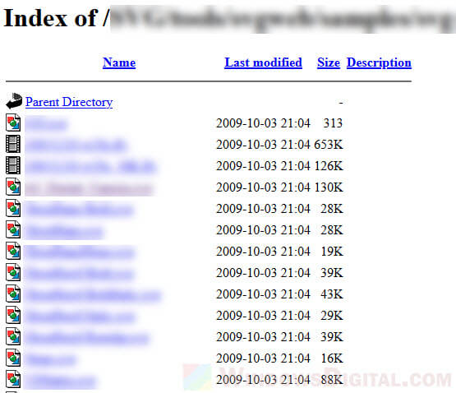
Task: Sort listing by Last modified header
Action: tap(263, 62)
